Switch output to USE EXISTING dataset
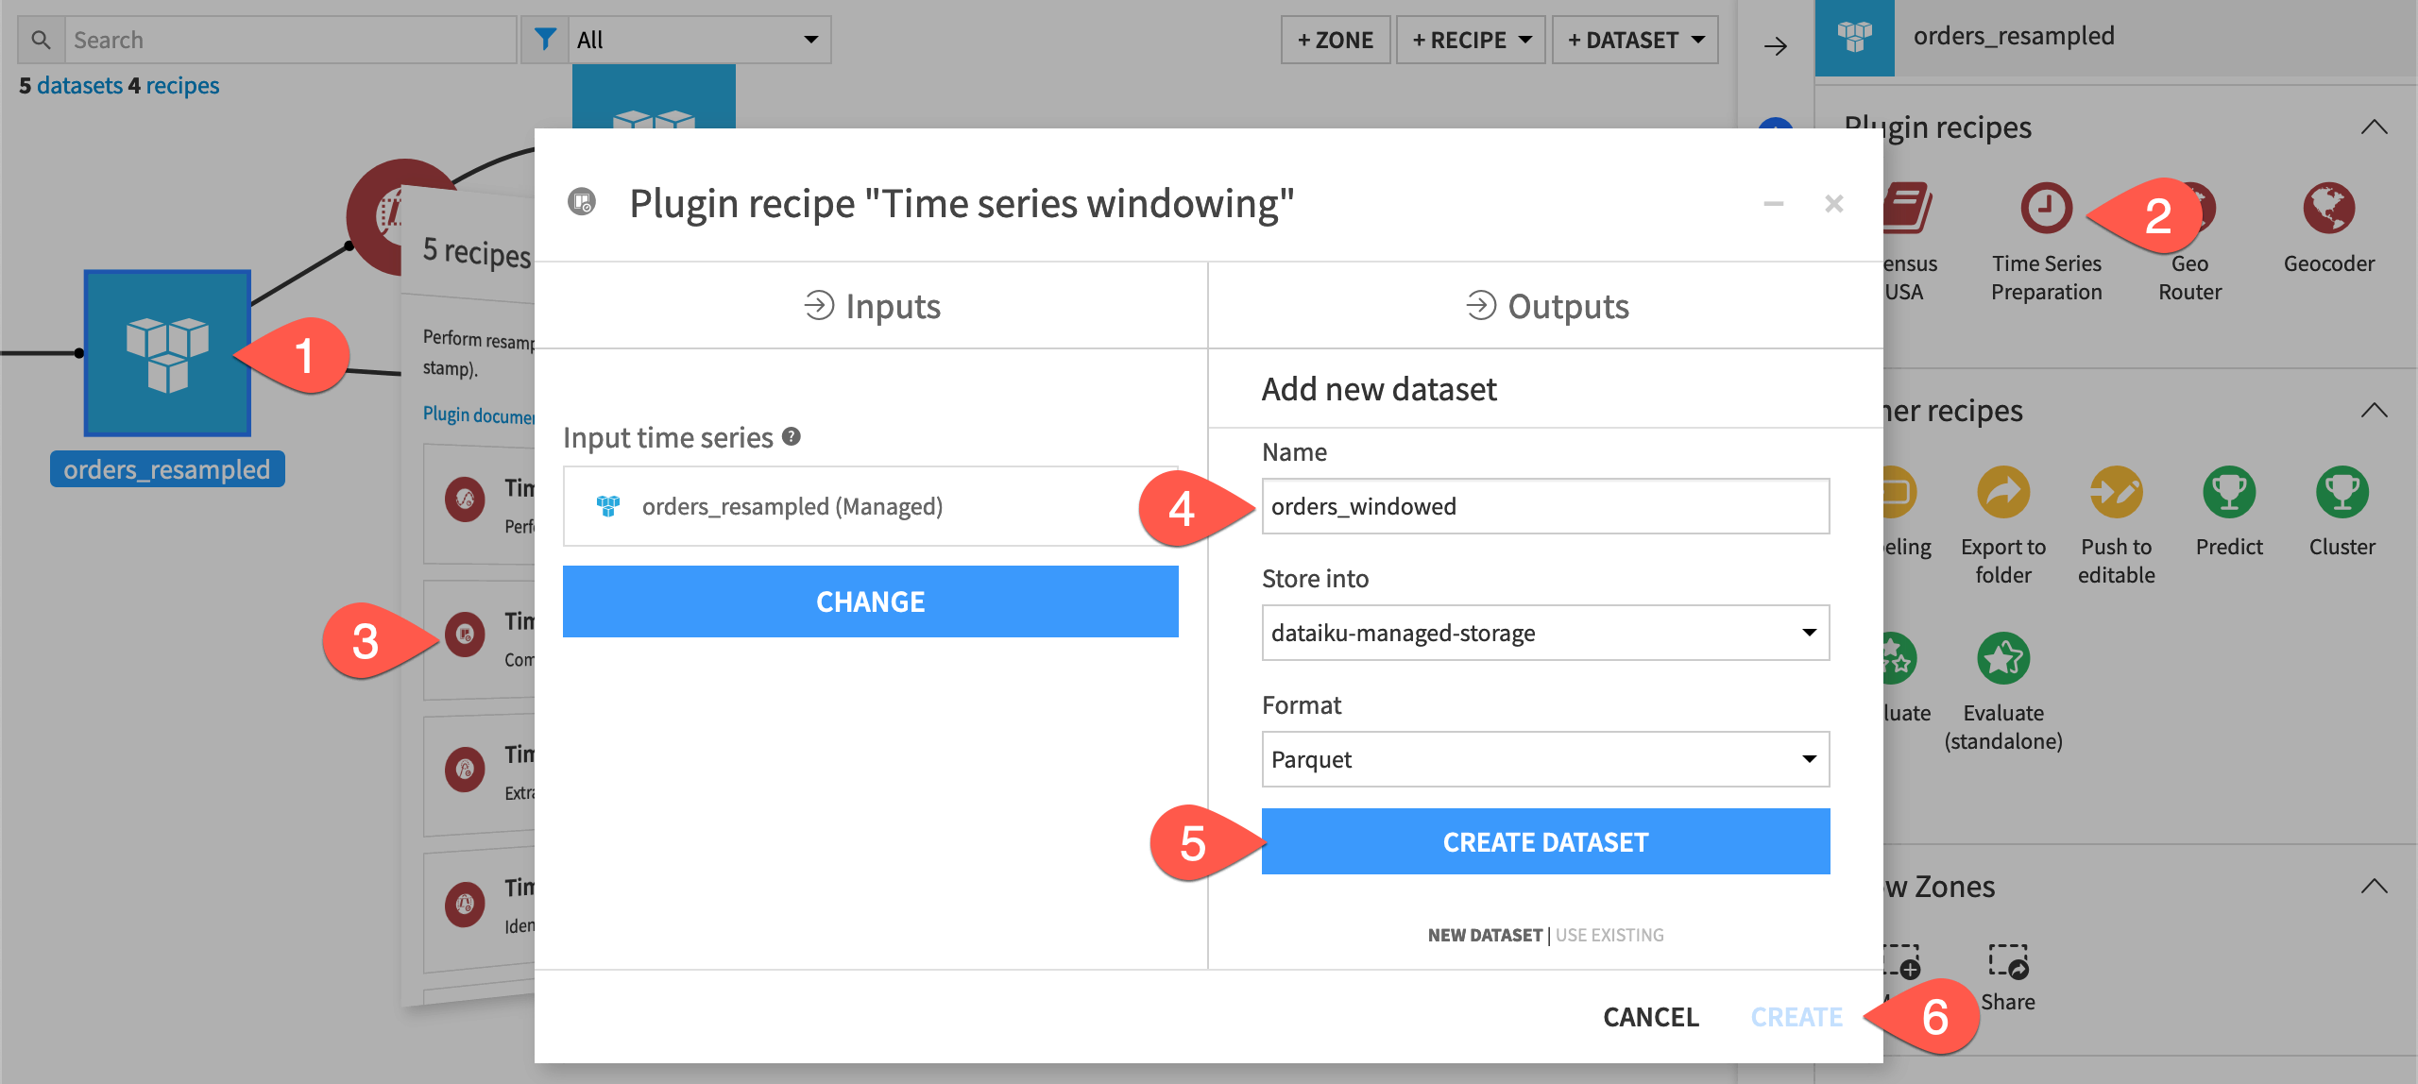The image size is (2418, 1084). [x=1609, y=935]
